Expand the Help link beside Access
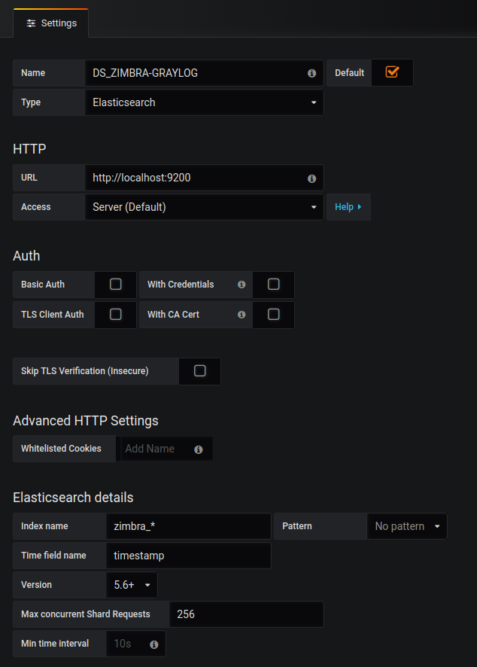Viewport: 477px width, 667px height. [x=348, y=207]
